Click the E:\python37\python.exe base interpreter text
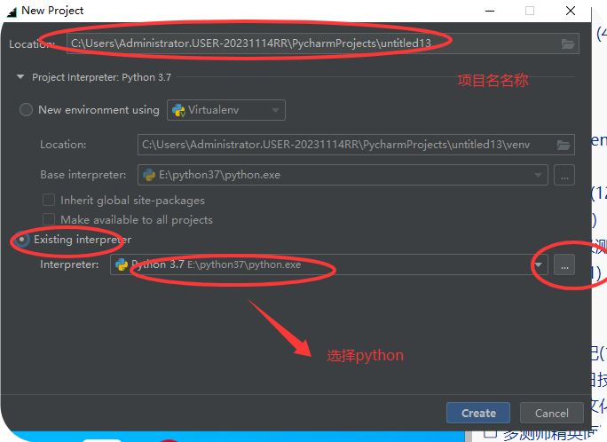The image size is (607, 442). tap(219, 175)
